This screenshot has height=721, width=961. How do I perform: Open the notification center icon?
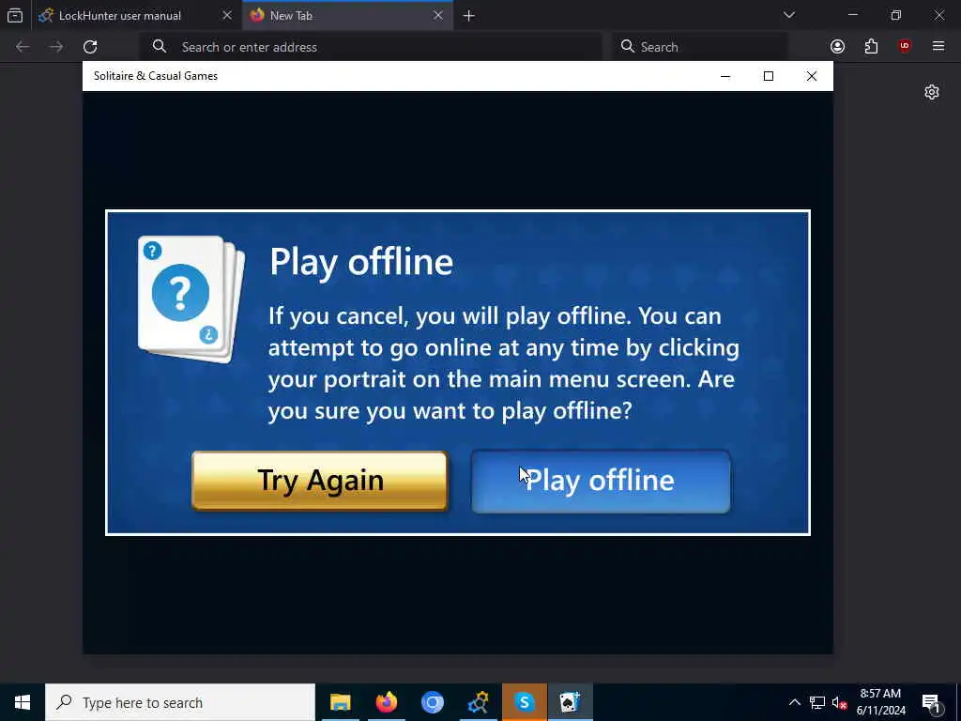pyautogui.click(x=931, y=702)
